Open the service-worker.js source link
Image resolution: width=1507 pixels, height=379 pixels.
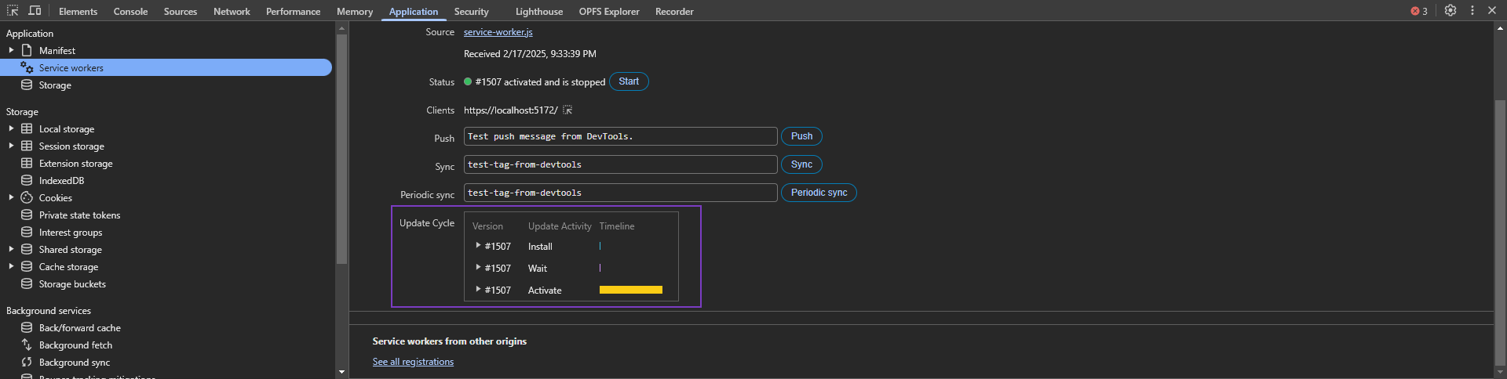[x=498, y=32]
